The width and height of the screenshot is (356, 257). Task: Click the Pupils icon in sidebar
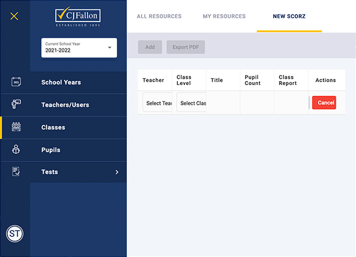pyautogui.click(x=16, y=150)
